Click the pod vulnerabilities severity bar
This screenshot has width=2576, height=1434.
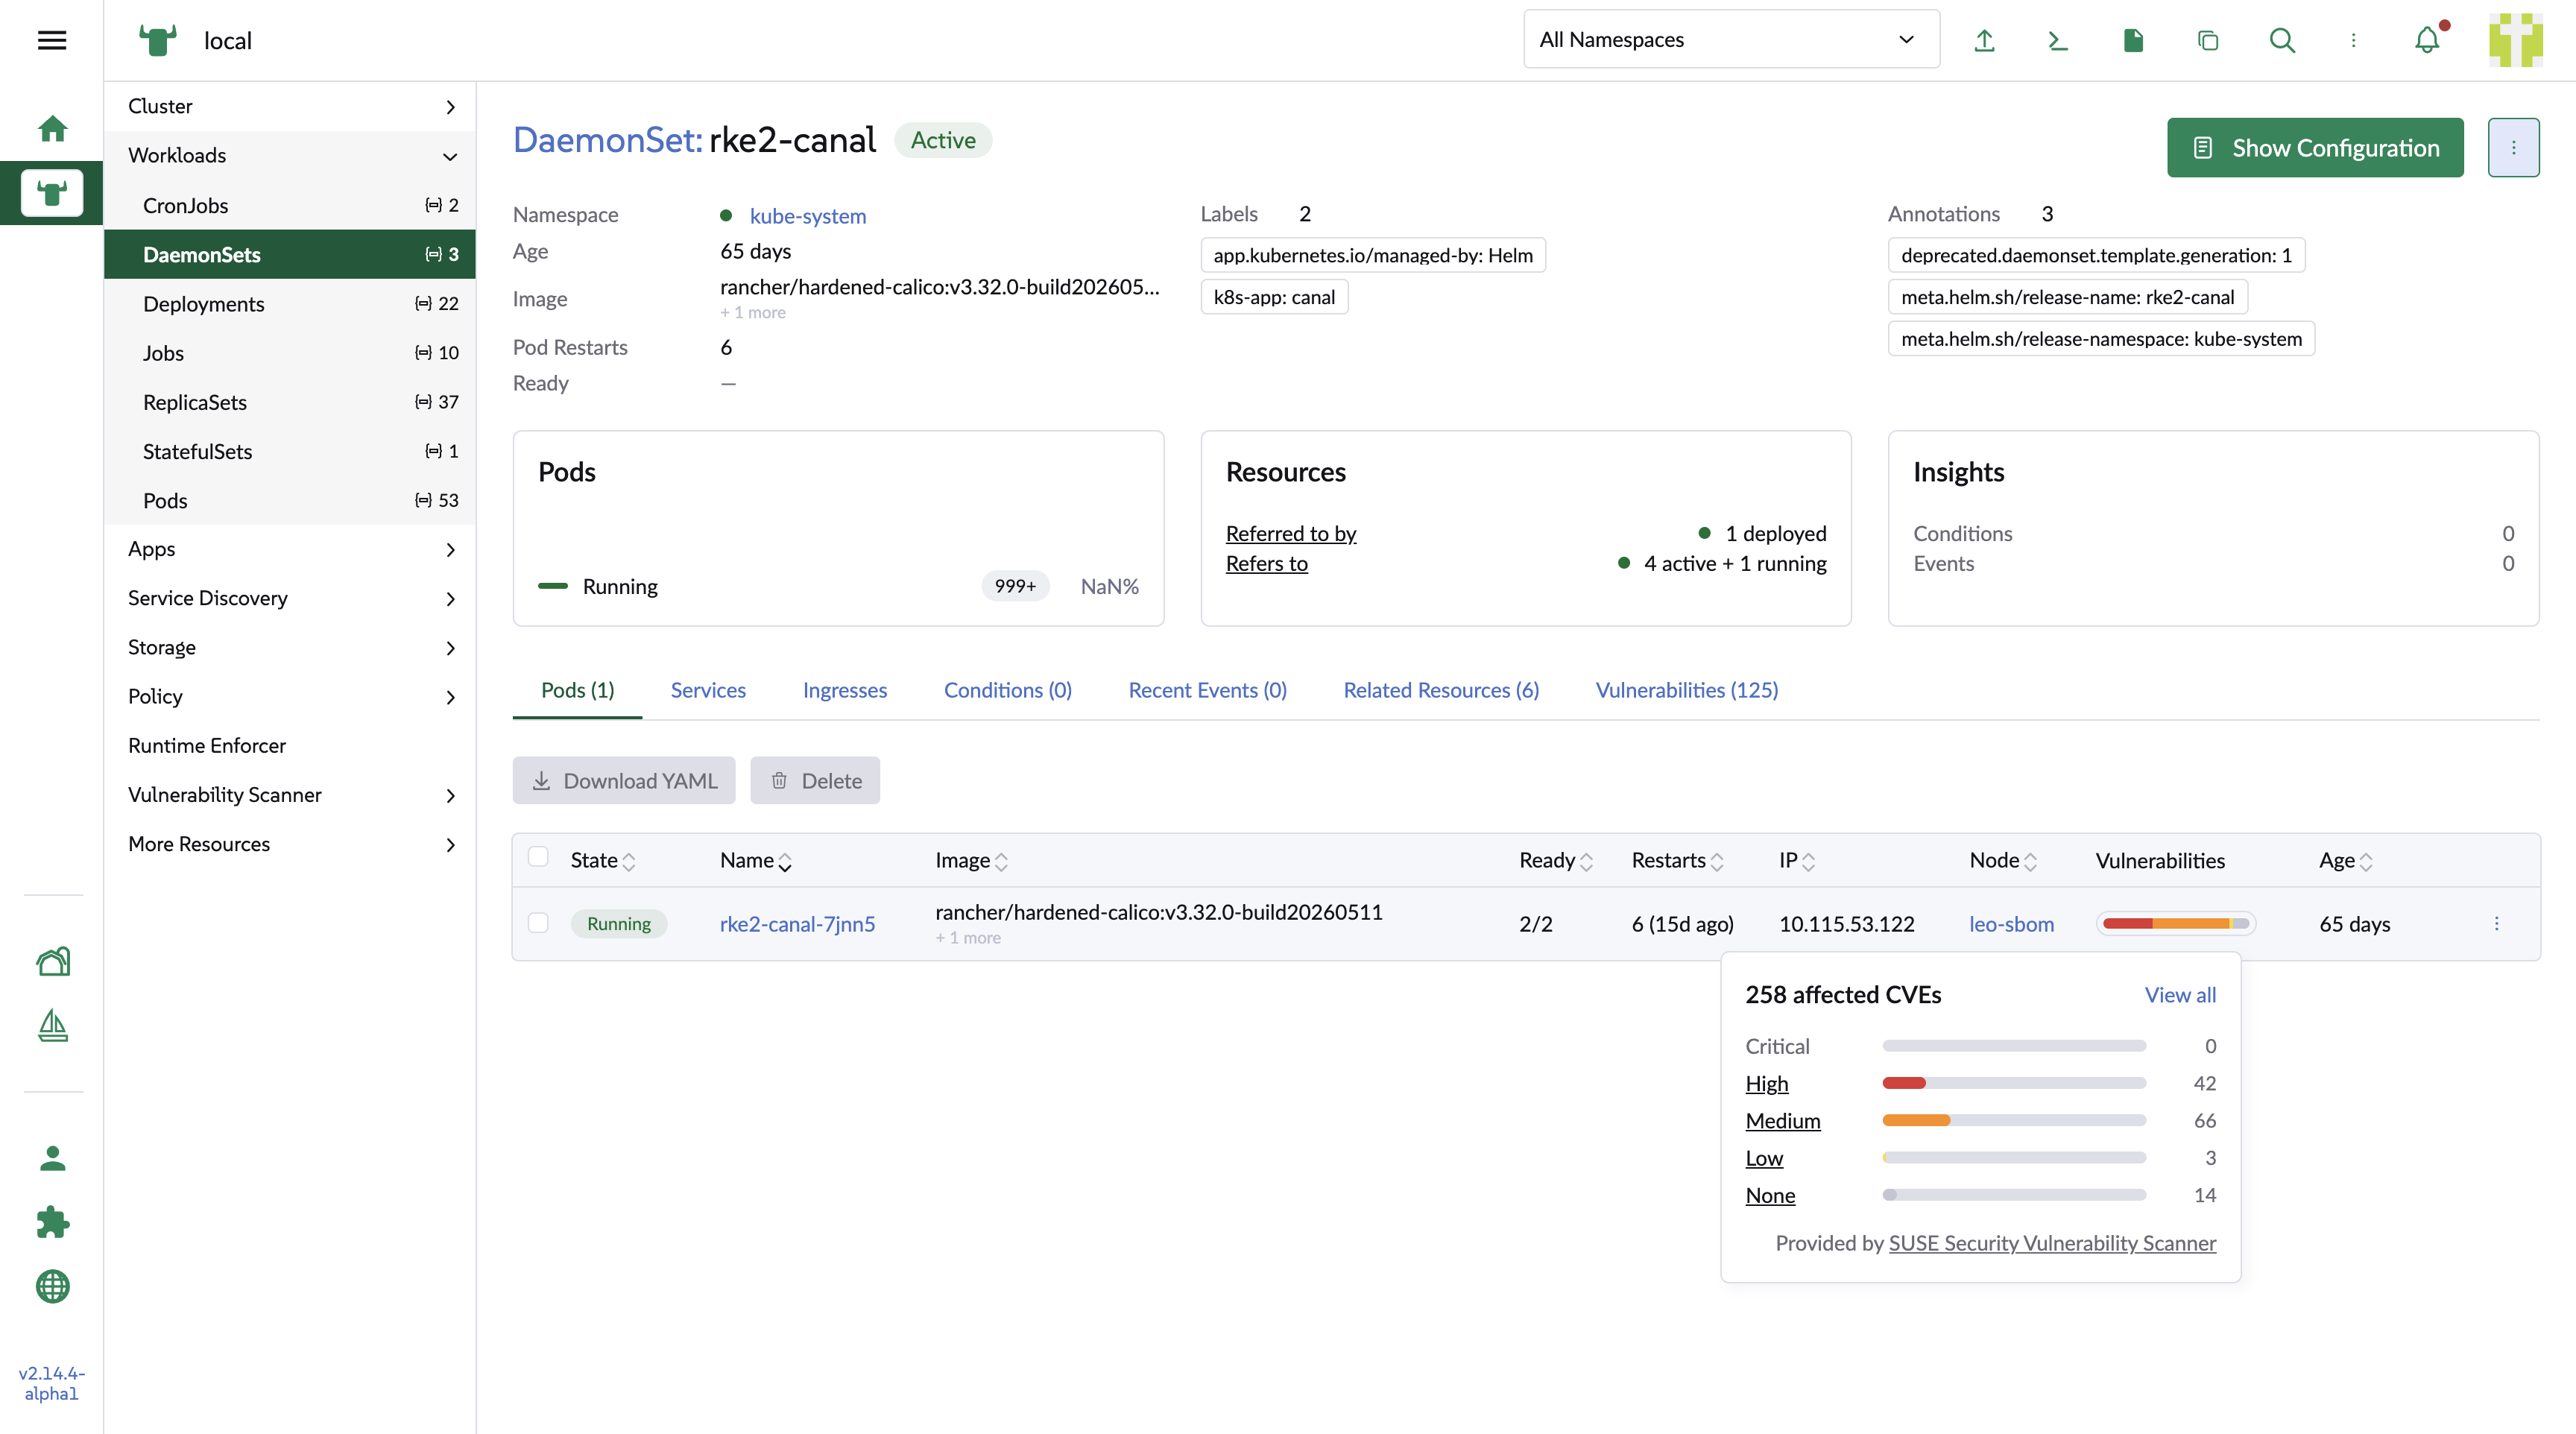click(2176, 923)
